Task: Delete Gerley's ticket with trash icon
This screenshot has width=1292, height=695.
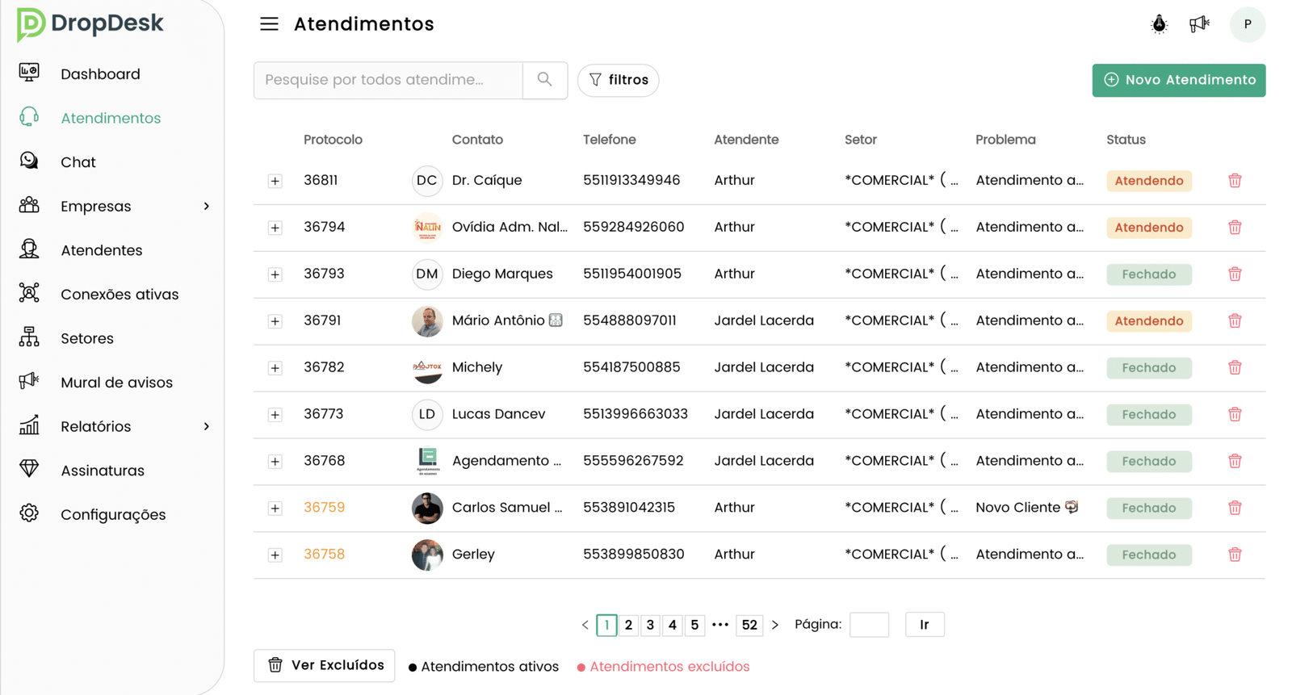Action: click(1235, 555)
